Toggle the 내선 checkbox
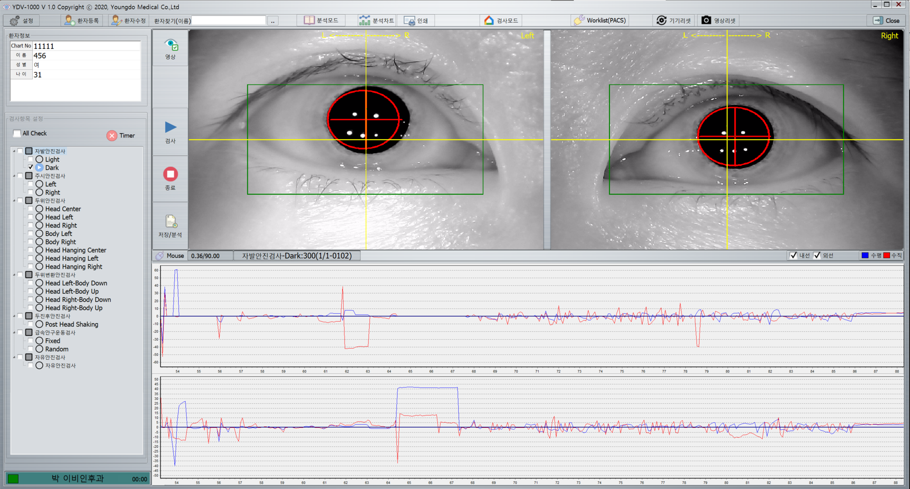 click(793, 255)
